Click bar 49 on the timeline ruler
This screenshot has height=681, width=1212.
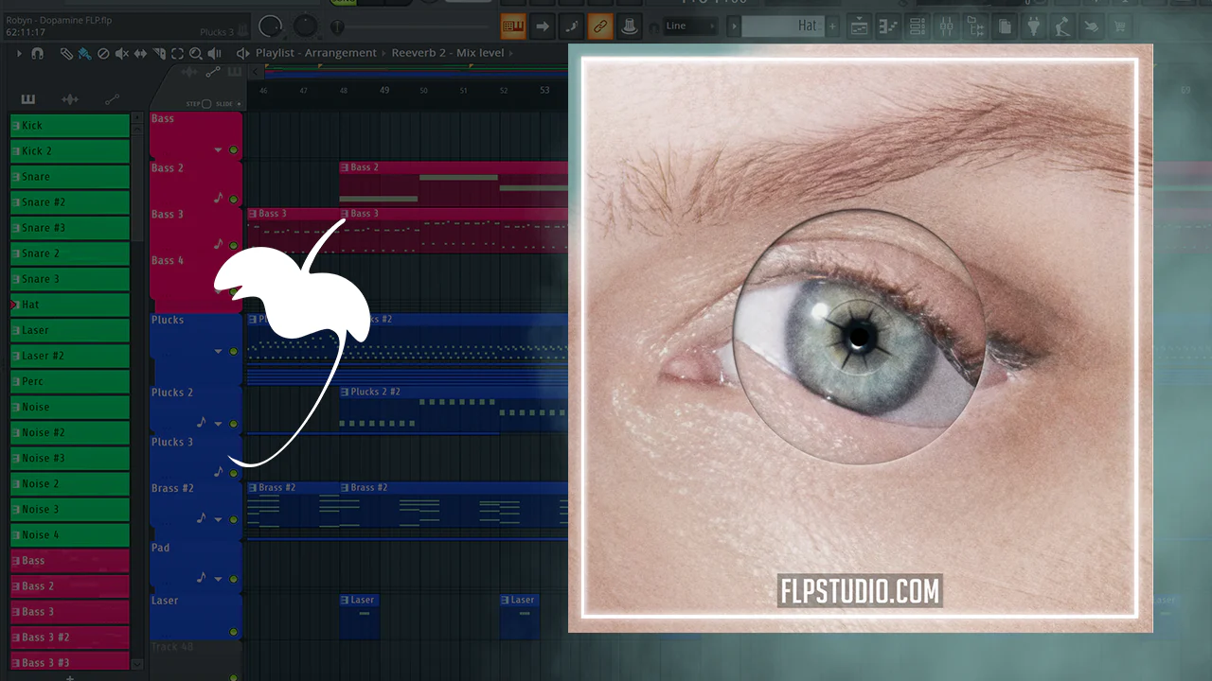[x=384, y=90]
